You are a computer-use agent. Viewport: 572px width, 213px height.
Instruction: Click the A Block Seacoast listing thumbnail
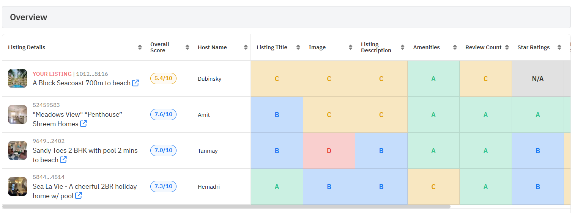click(x=17, y=78)
